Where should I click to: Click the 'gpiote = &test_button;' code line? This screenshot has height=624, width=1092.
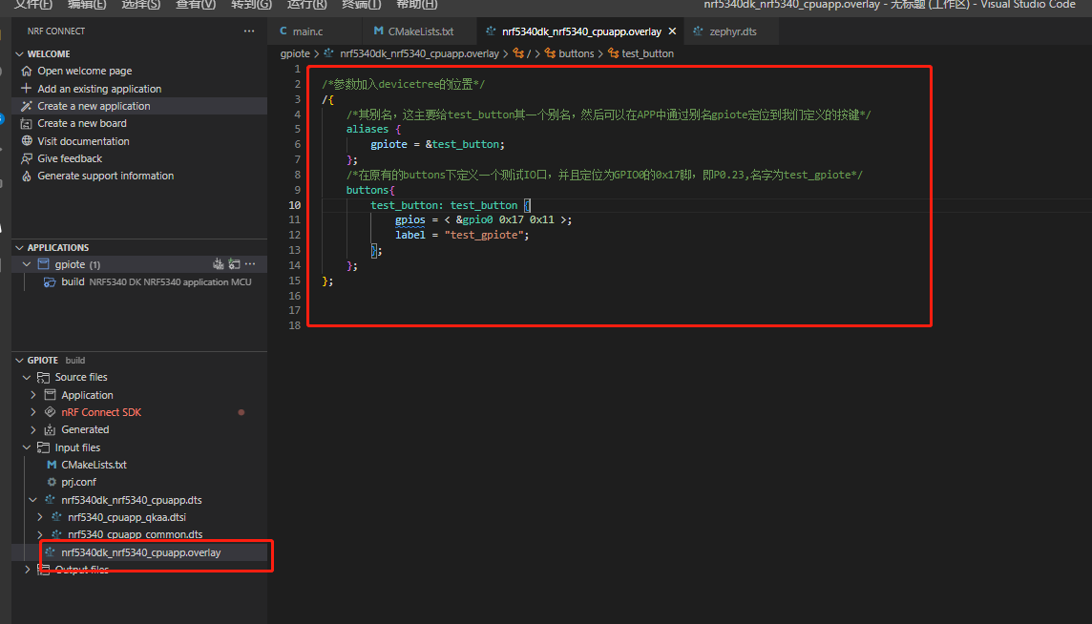(x=437, y=144)
